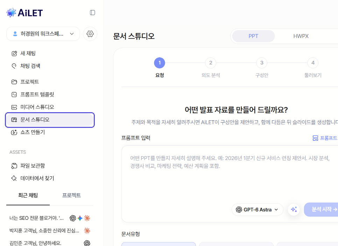Click the 채팅 검색 bubble icon
This screenshot has height=246, width=338.
click(14, 66)
